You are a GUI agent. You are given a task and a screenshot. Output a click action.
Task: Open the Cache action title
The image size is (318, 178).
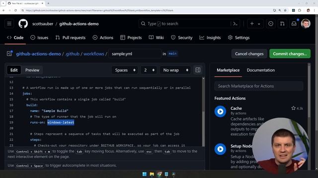(236, 108)
